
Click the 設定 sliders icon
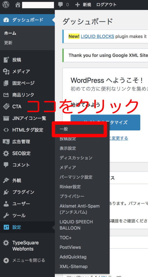point(6,227)
